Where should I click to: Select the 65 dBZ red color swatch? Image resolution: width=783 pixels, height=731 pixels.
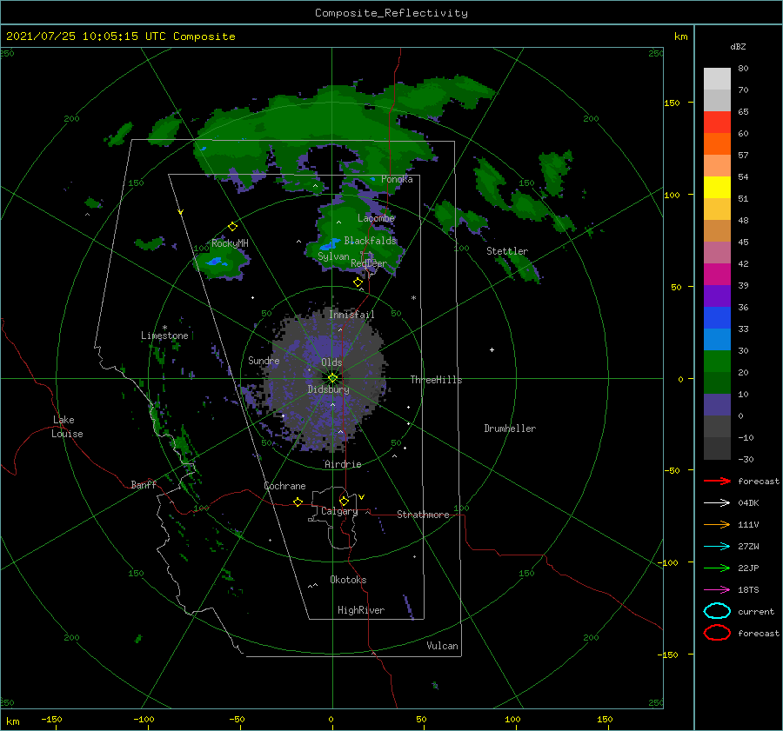[x=717, y=122]
